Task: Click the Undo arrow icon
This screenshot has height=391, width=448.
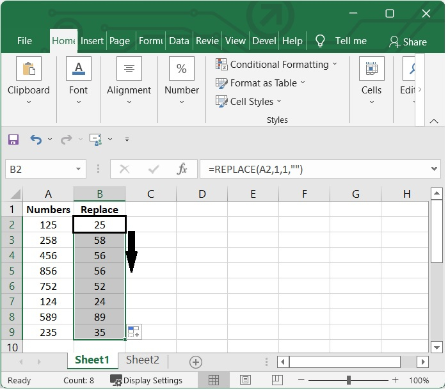Action: 36,140
